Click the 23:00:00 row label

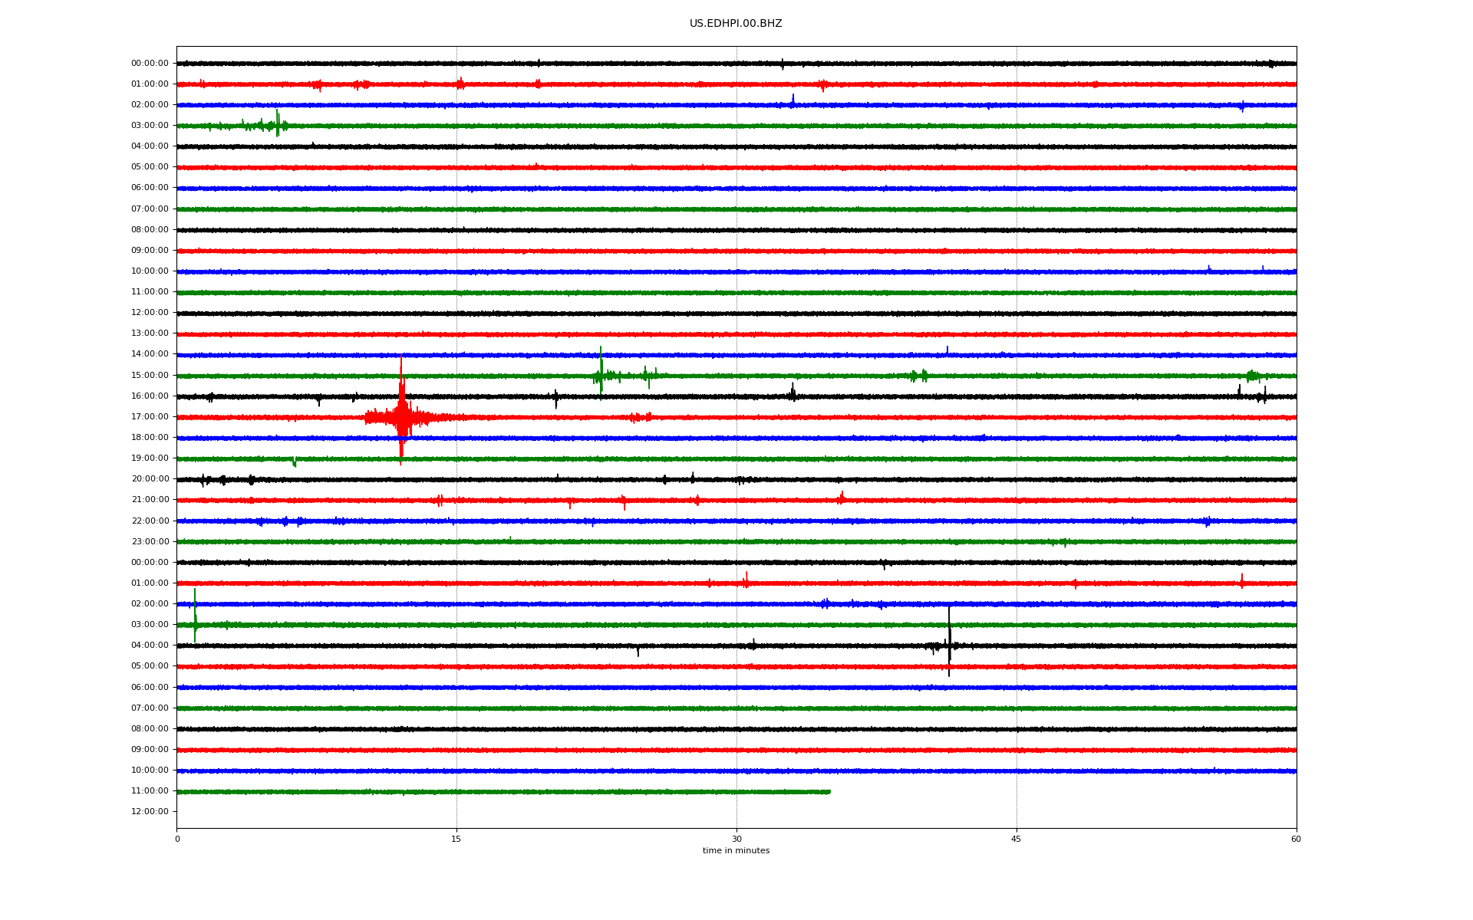point(150,541)
